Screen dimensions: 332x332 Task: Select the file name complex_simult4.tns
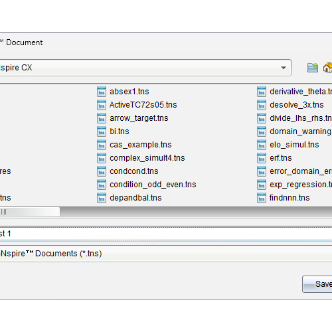click(147, 158)
